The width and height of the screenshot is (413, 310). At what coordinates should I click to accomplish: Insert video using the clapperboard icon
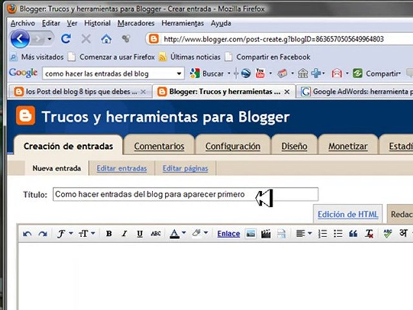(266, 233)
